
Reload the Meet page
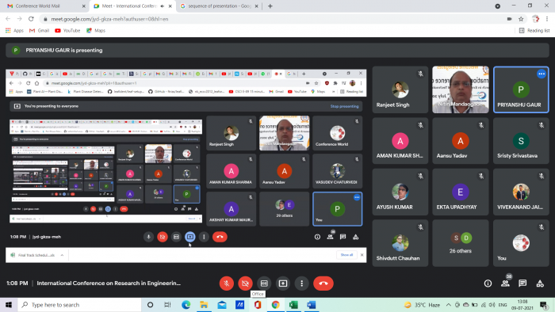[x=31, y=19]
